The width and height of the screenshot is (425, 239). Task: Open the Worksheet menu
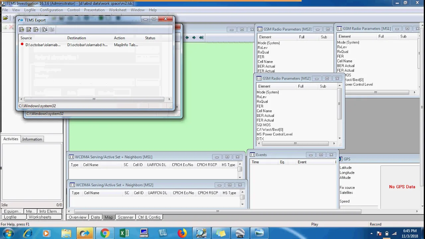[x=118, y=10]
